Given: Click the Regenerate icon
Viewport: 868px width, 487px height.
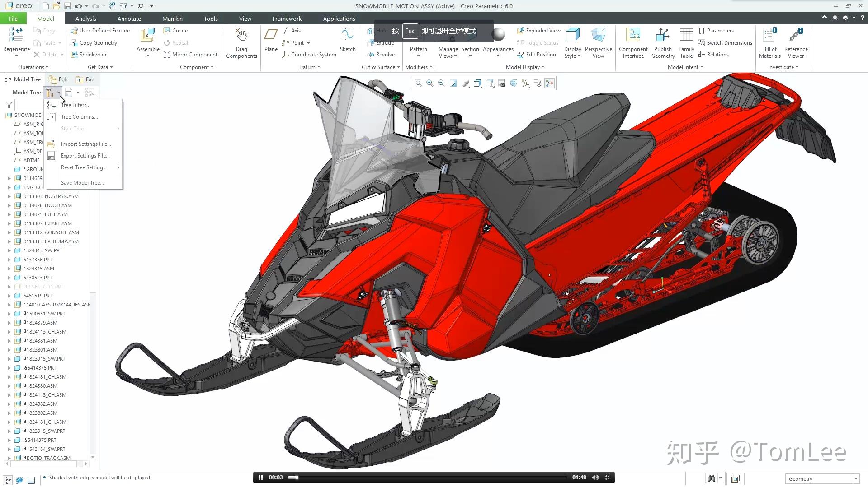Looking at the screenshot, I should click(x=16, y=35).
